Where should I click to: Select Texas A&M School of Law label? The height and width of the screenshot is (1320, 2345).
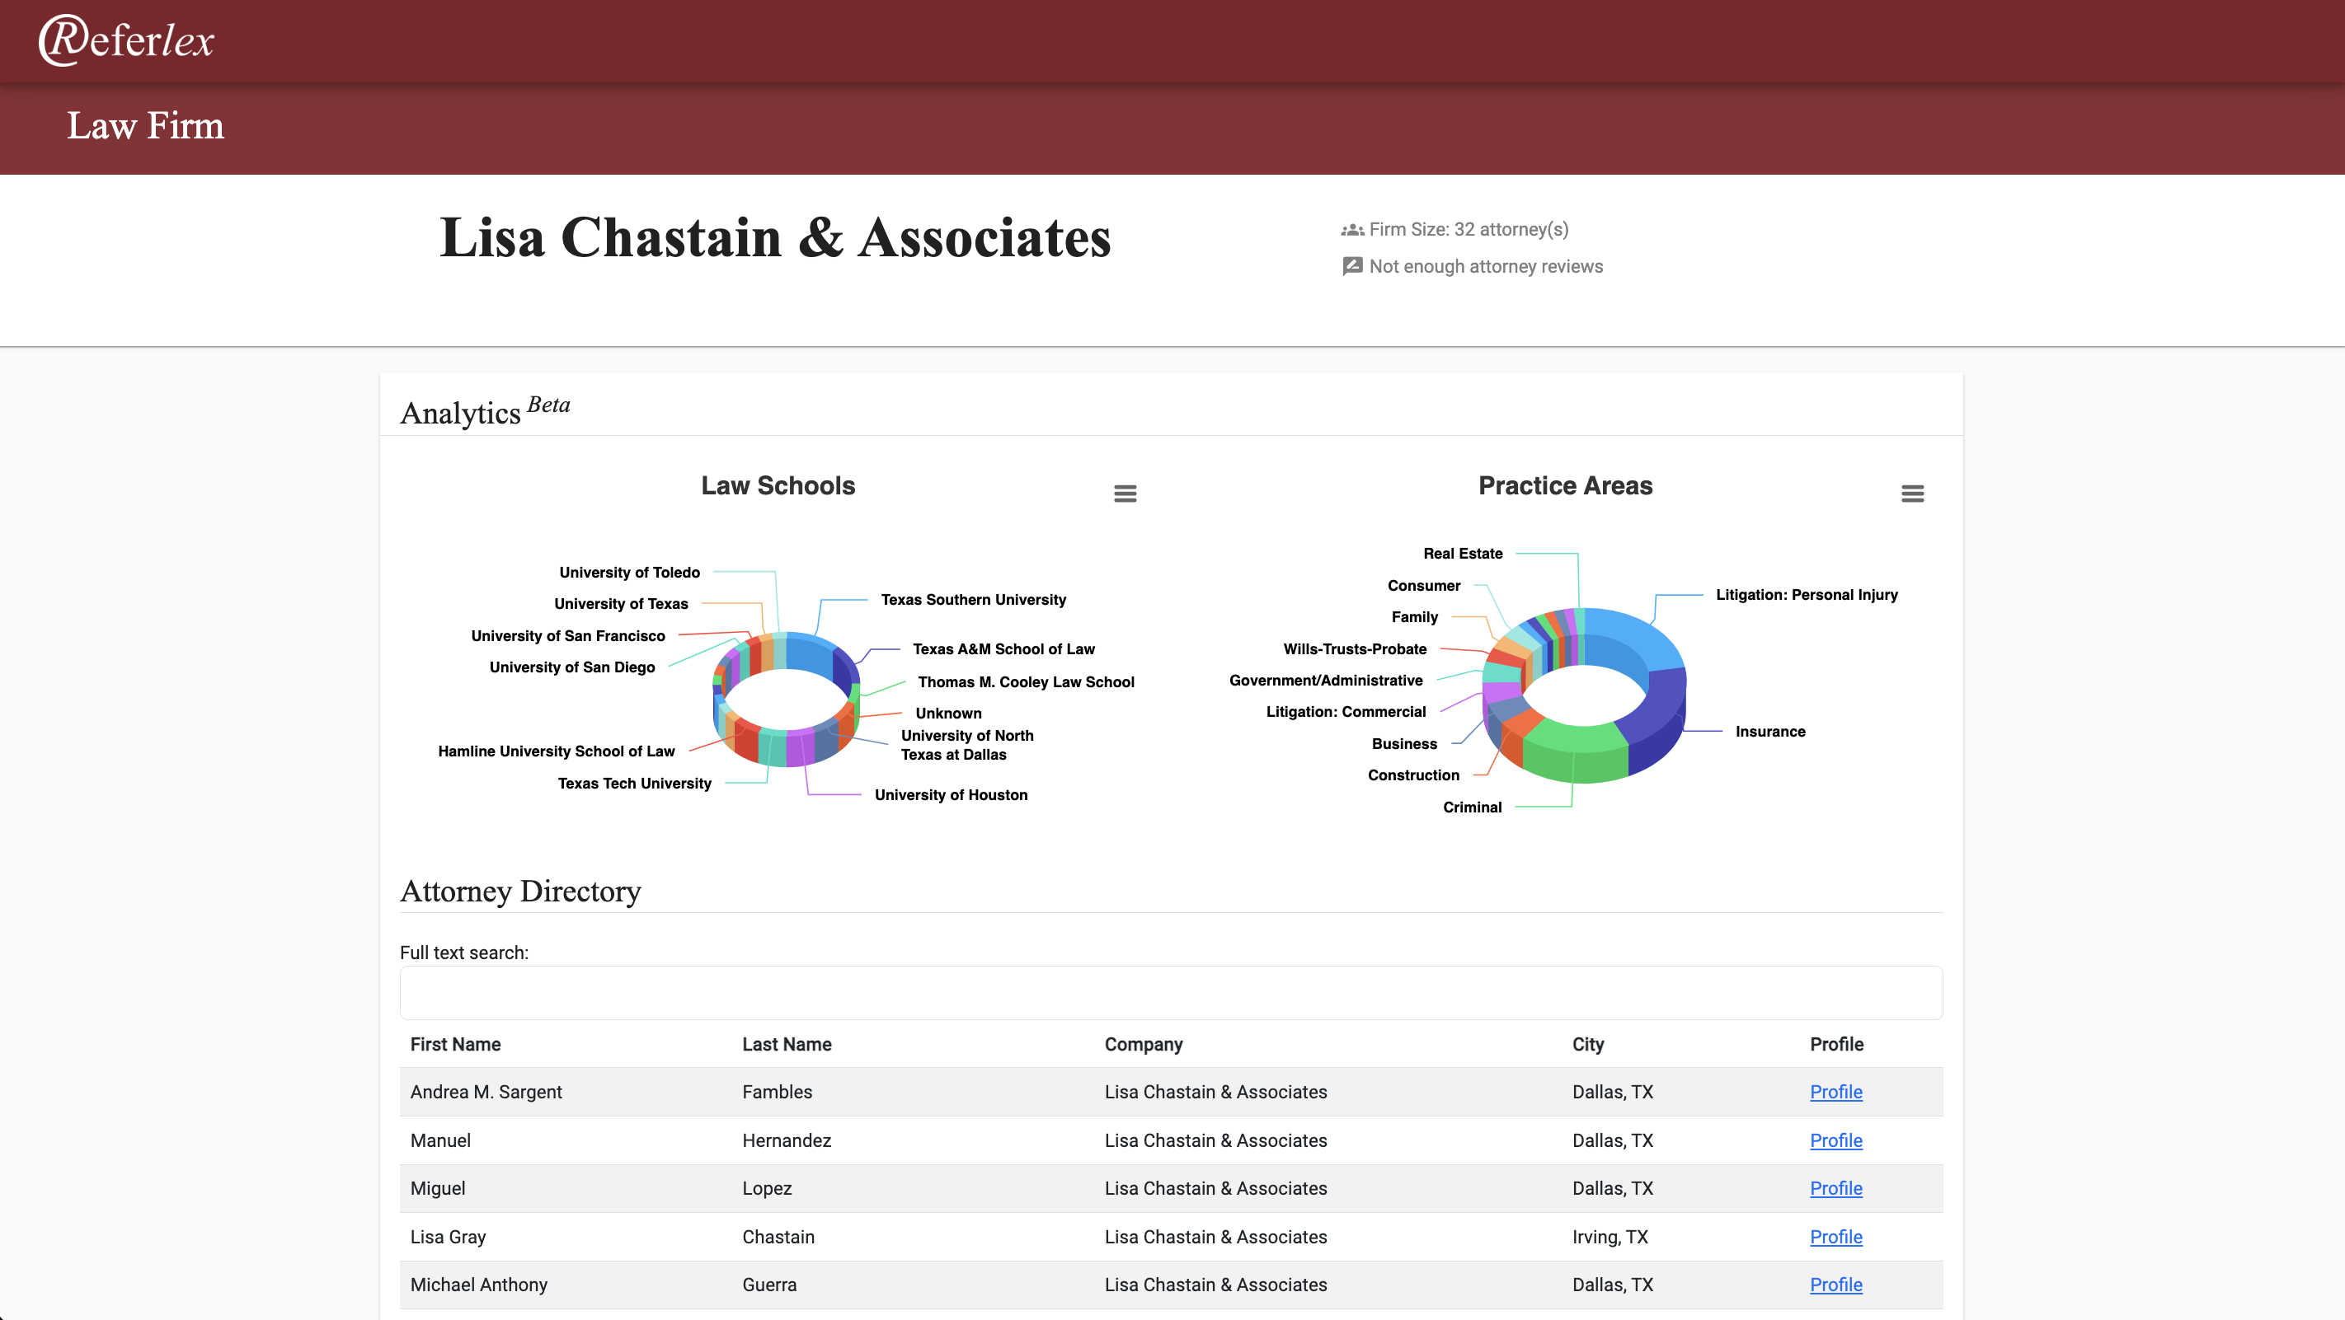(1003, 649)
